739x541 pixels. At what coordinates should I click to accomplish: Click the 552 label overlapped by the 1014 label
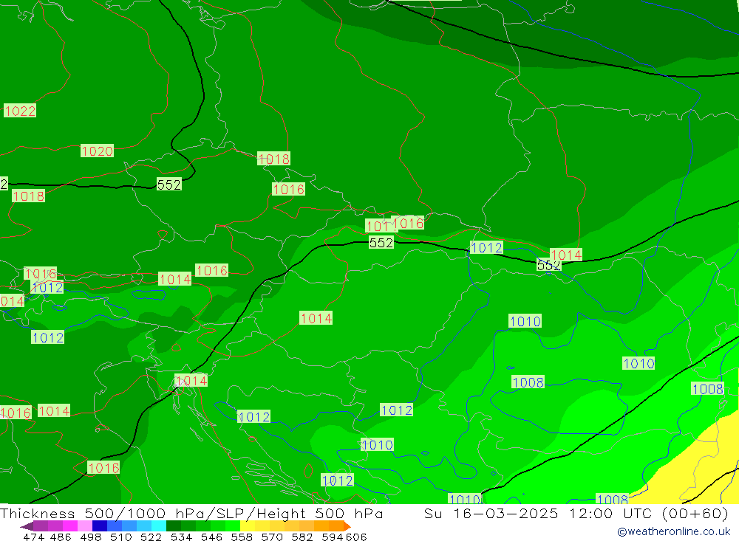(548, 265)
